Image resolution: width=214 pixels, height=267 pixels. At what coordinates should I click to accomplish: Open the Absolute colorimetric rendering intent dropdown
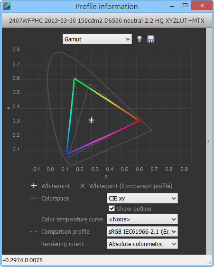[x=142, y=244]
